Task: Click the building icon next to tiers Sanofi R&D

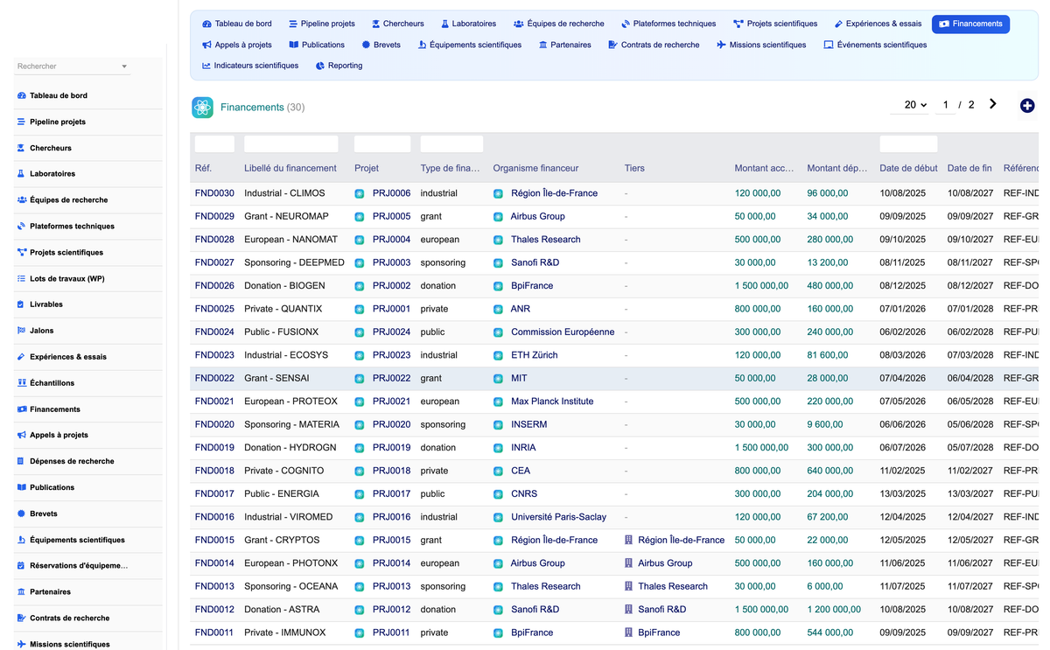Action: pos(628,609)
